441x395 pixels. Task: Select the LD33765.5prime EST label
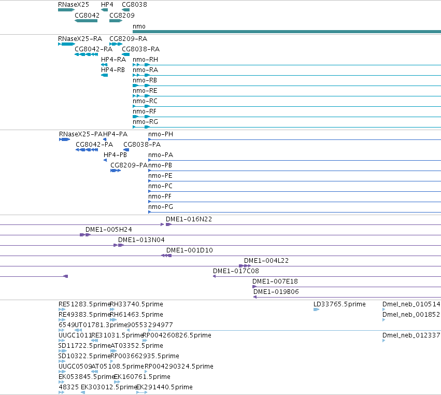(x=339, y=304)
